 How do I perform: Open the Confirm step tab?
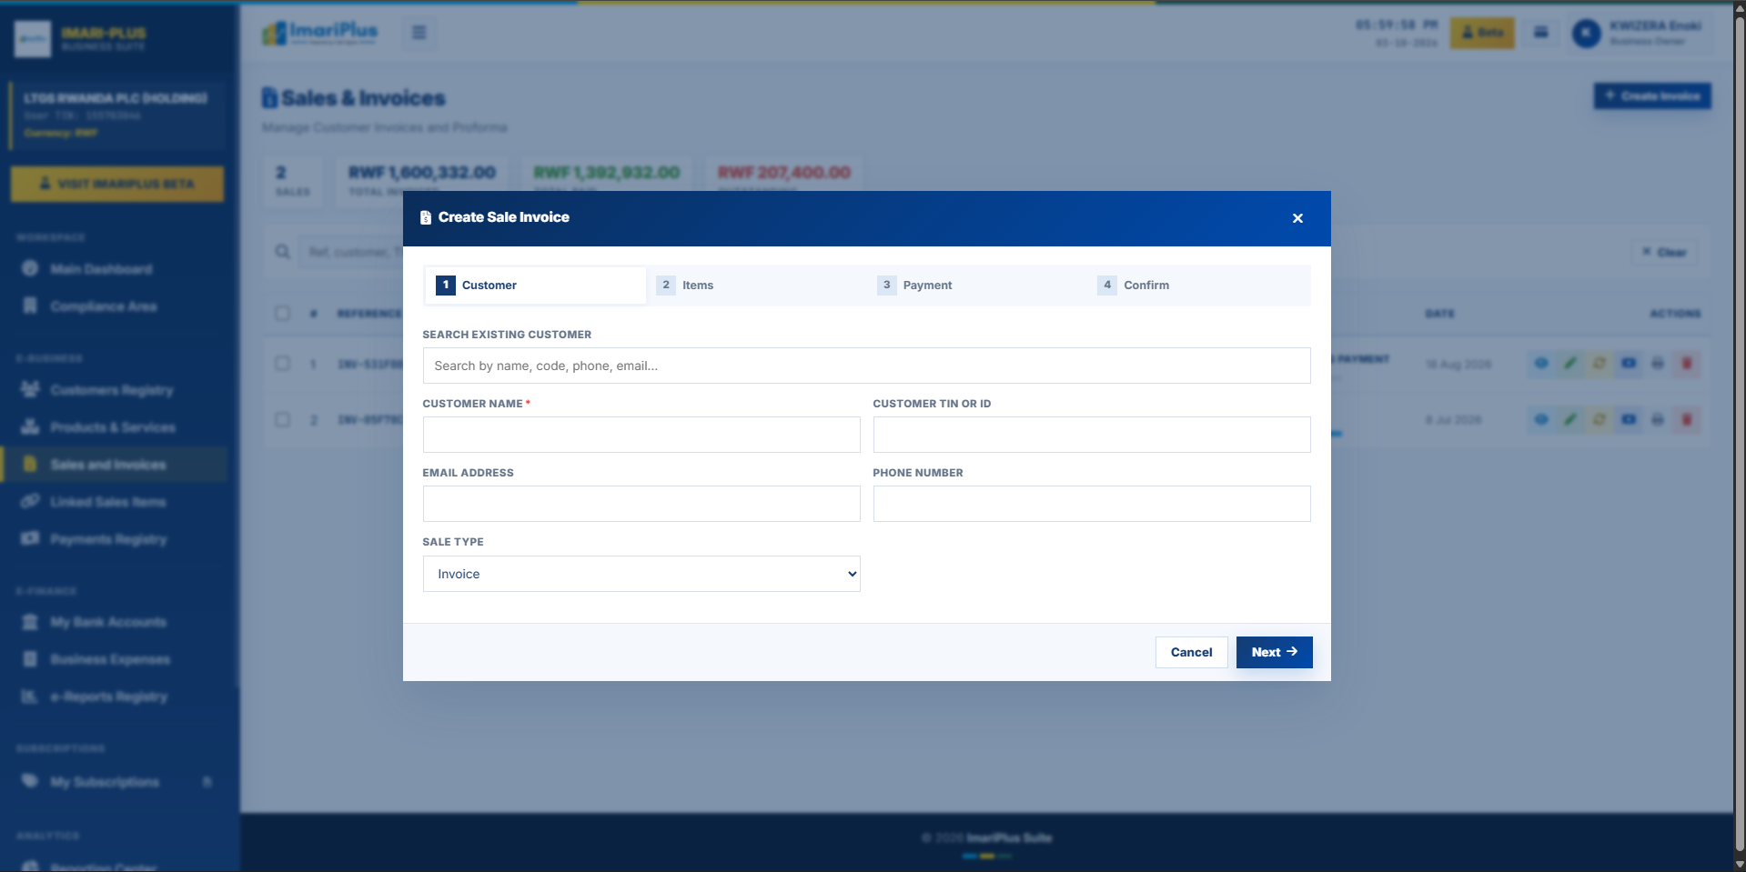(x=1197, y=286)
